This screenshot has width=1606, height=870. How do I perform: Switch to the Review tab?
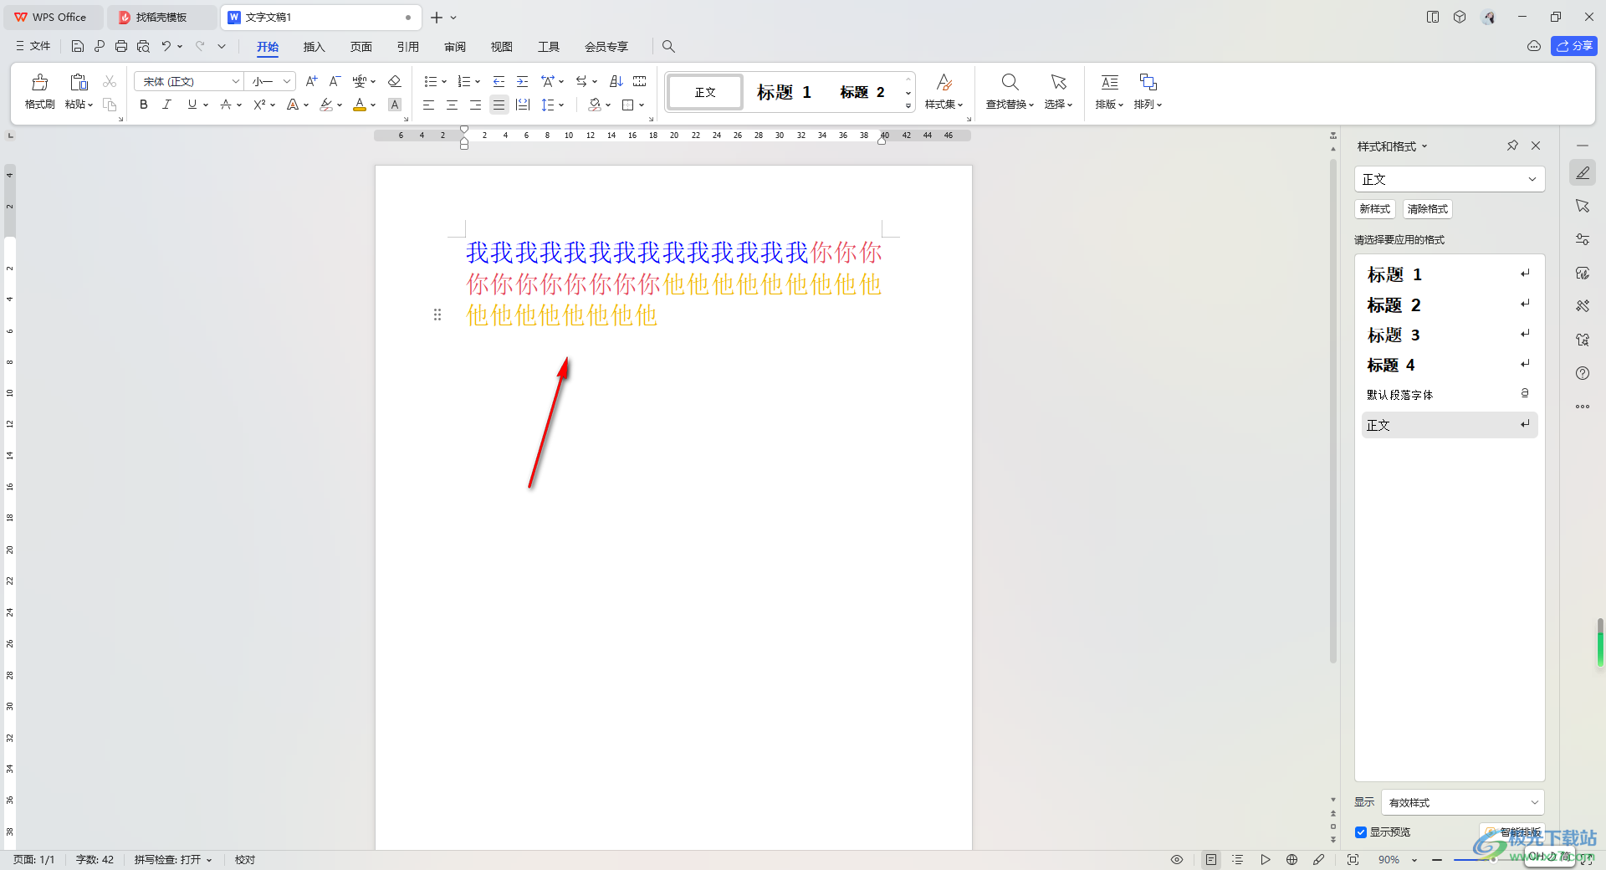(455, 46)
